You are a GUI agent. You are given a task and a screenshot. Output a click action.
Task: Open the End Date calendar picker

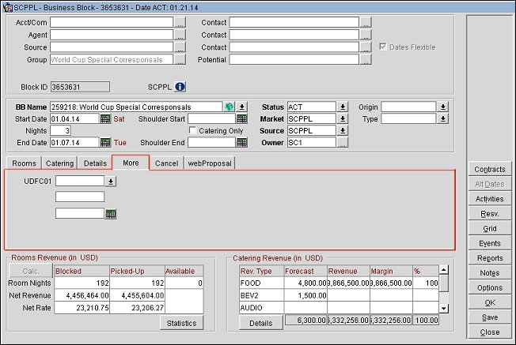105,143
